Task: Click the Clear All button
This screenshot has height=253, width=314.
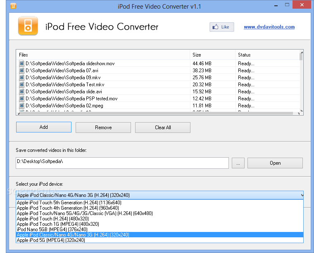Action: pyautogui.click(x=163, y=128)
